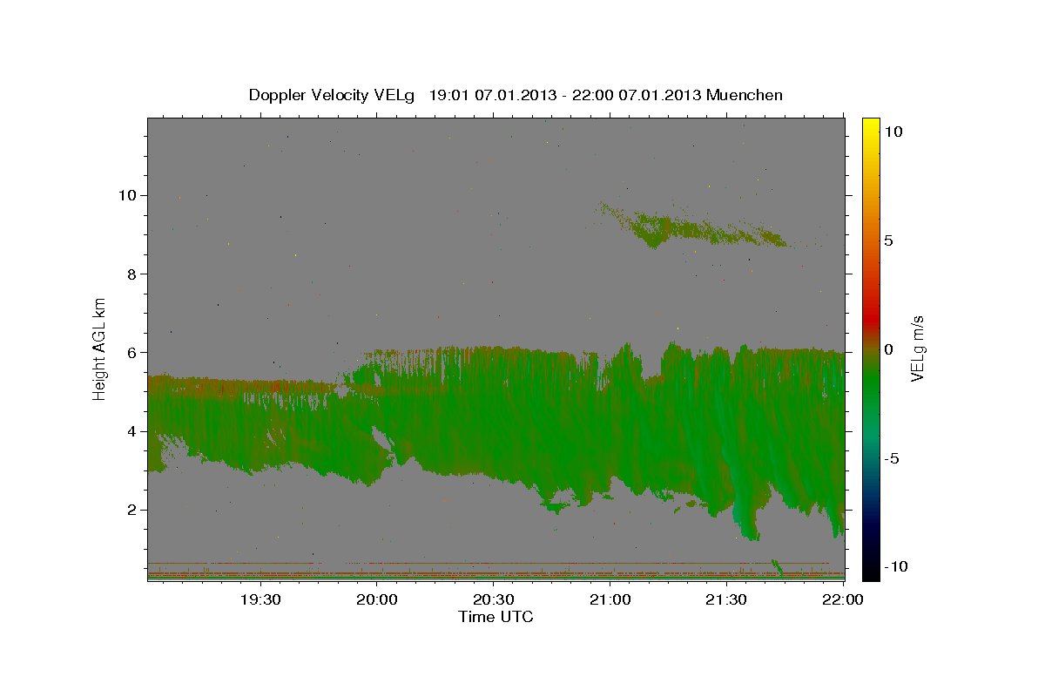The width and height of the screenshot is (1045, 697).
Task: Click the colorbar value 10 label
Action: (x=893, y=131)
